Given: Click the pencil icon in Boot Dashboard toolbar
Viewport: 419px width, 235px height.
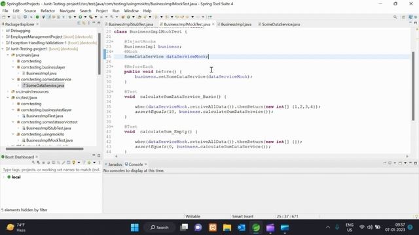Looking at the screenshot, I should 64,163.
